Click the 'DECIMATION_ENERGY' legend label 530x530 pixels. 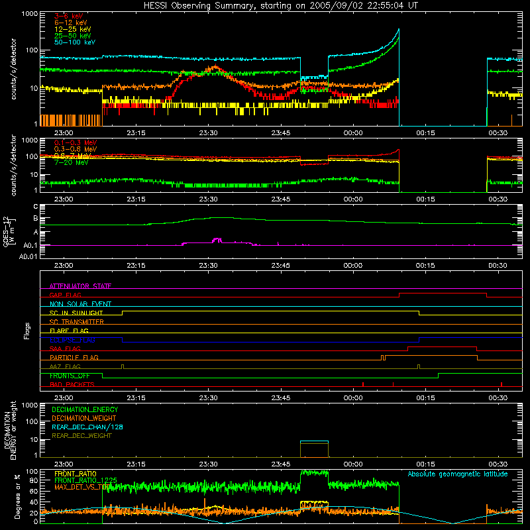(x=85, y=409)
